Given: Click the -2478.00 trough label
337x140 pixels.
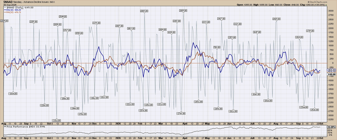Looking at the screenshot, I should point(218,109).
